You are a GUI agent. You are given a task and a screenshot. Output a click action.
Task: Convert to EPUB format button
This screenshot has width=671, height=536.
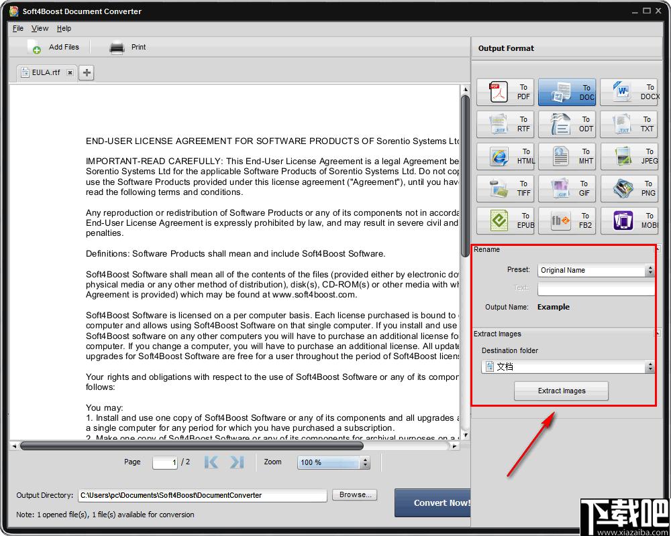tap(505, 220)
